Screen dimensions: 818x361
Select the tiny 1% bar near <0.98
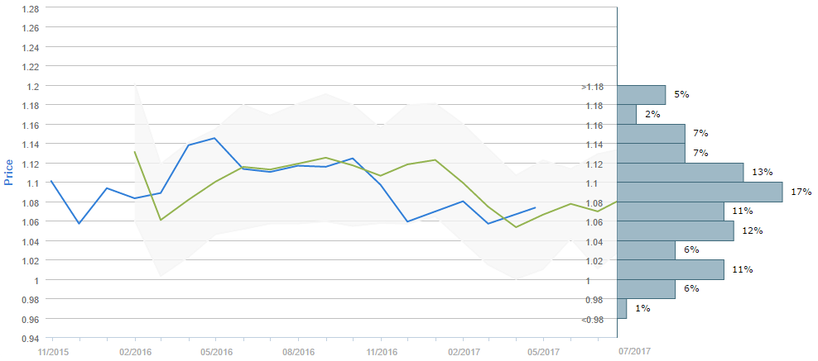click(622, 308)
